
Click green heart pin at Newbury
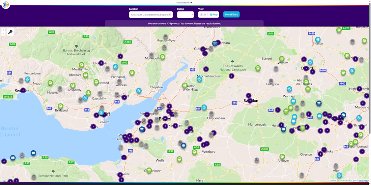tap(303, 128)
